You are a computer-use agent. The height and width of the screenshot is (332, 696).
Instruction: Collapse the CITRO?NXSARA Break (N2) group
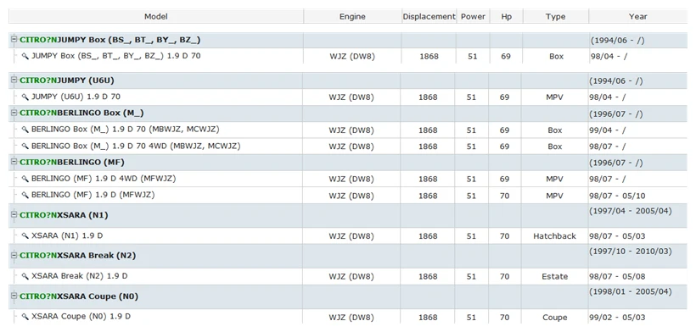(x=14, y=256)
